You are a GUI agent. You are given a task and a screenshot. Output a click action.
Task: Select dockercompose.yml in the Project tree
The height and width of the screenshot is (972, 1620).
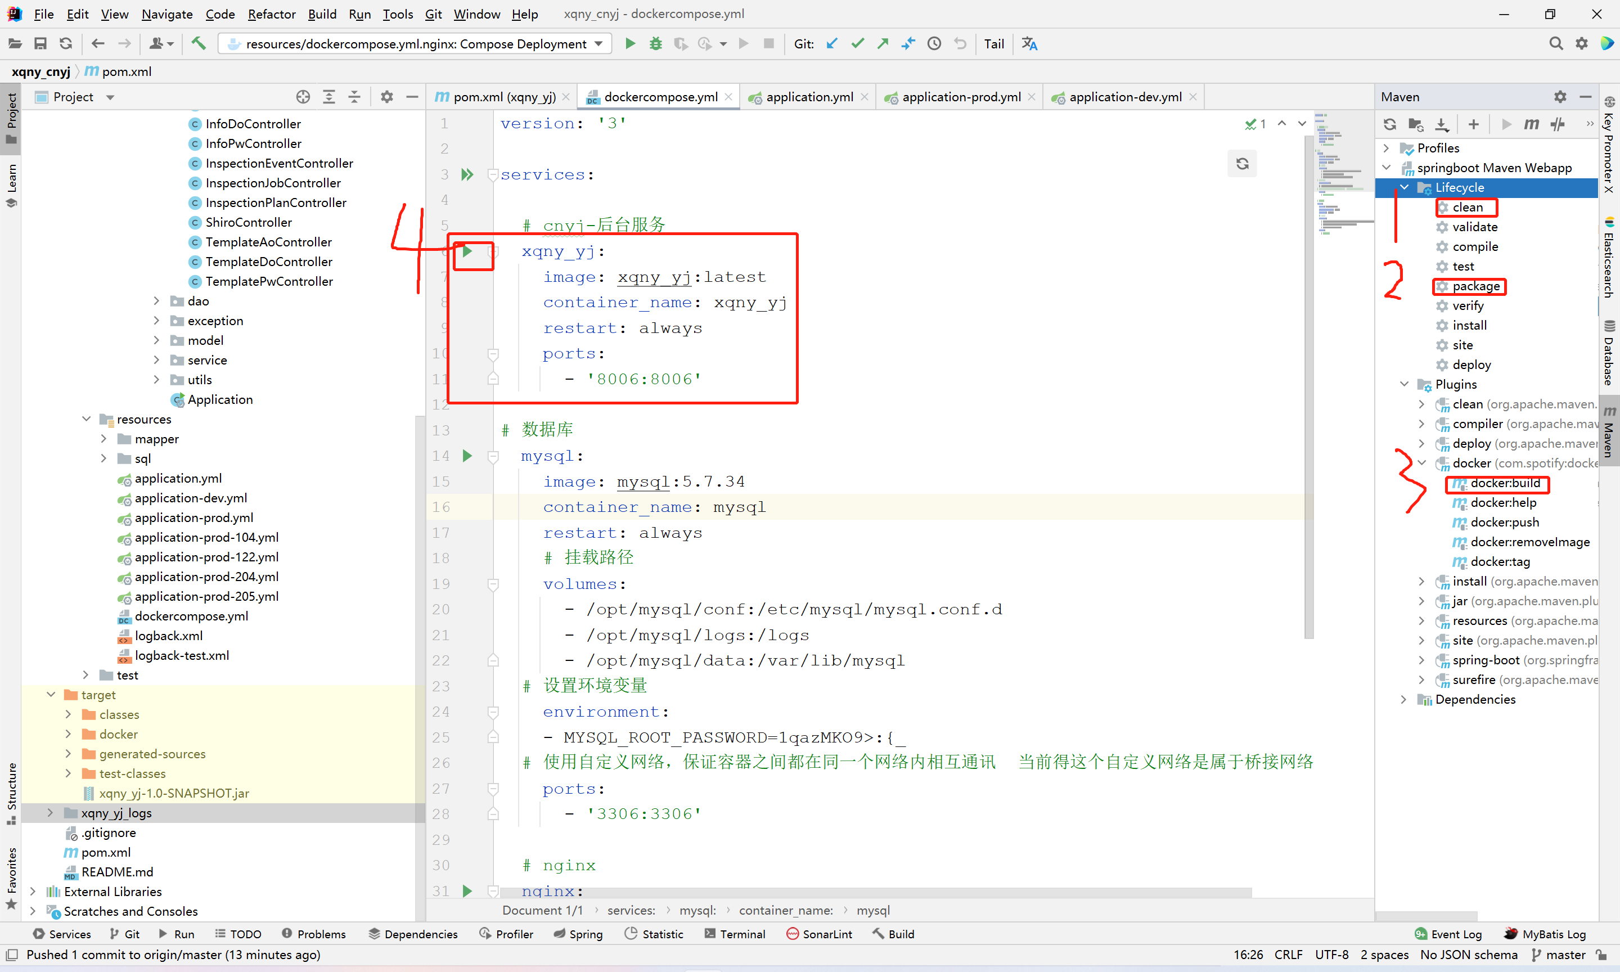[x=191, y=616]
